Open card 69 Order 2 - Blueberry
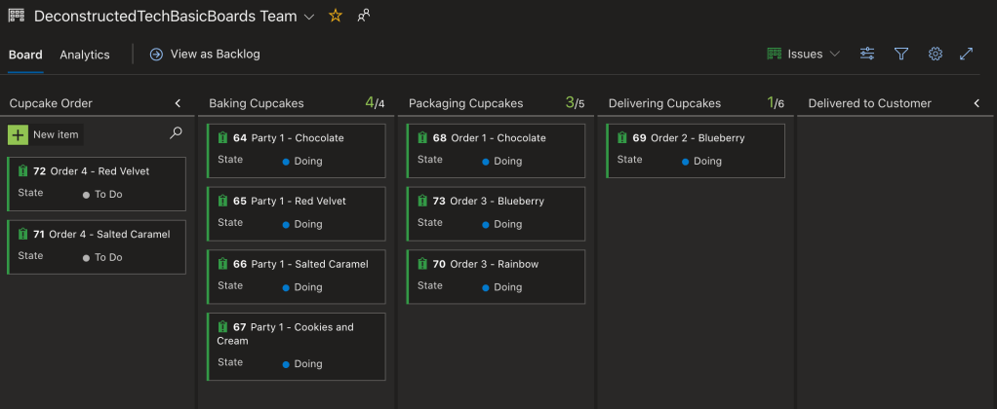This screenshot has width=997, height=409. pyautogui.click(x=697, y=138)
